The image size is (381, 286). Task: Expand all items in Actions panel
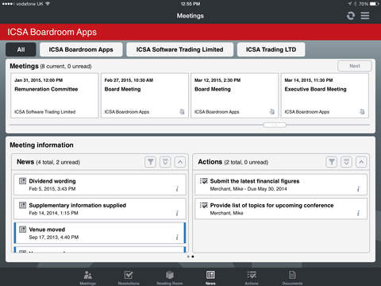tap(346, 162)
